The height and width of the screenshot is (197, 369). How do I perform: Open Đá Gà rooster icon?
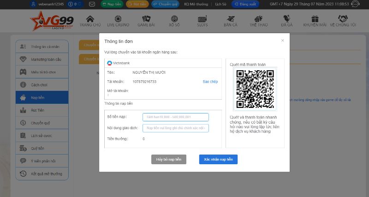click(x=286, y=18)
